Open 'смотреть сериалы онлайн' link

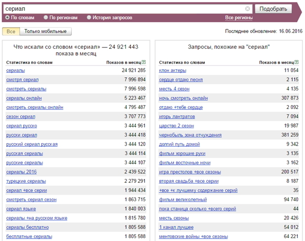pyautogui.click(x=35, y=107)
